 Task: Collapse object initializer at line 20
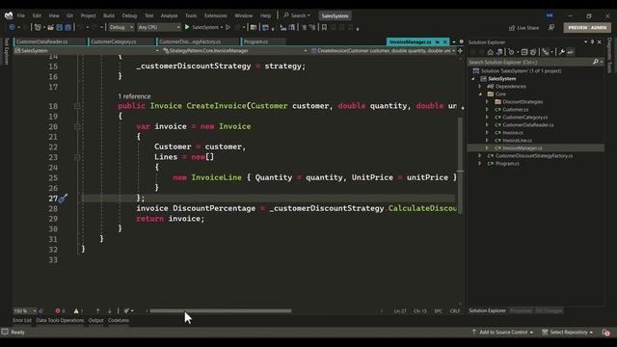(77, 126)
